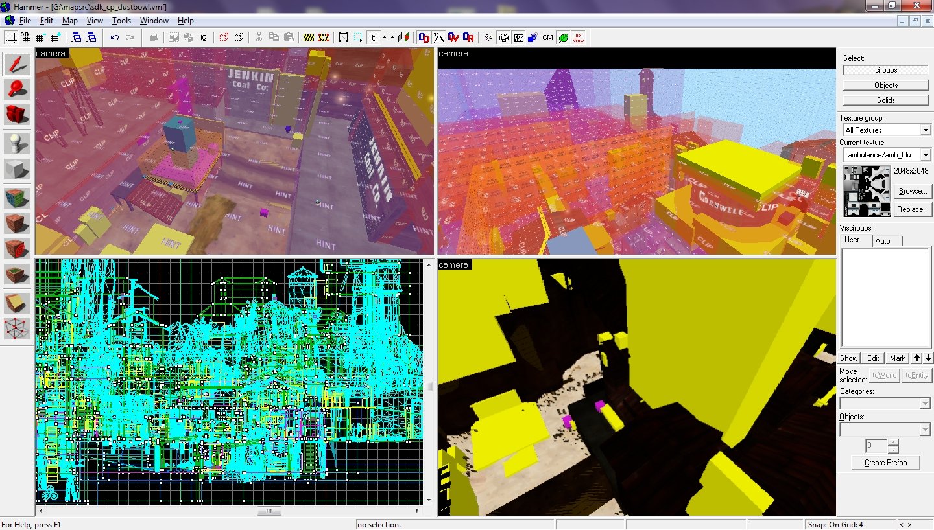Click the current texture preview thumbnail
934x530 pixels.
point(867,191)
